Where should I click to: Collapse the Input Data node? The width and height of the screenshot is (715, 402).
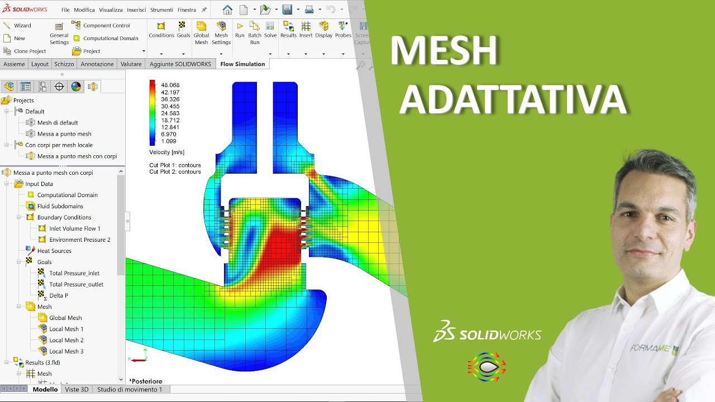coord(7,184)
